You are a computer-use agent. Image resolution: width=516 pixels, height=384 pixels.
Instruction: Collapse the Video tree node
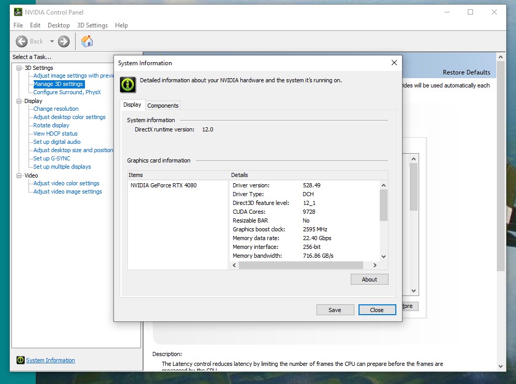point(19,175)
